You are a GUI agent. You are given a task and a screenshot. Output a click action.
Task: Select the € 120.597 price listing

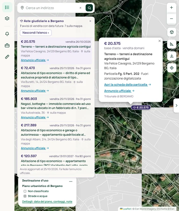[x=29, y=156]
